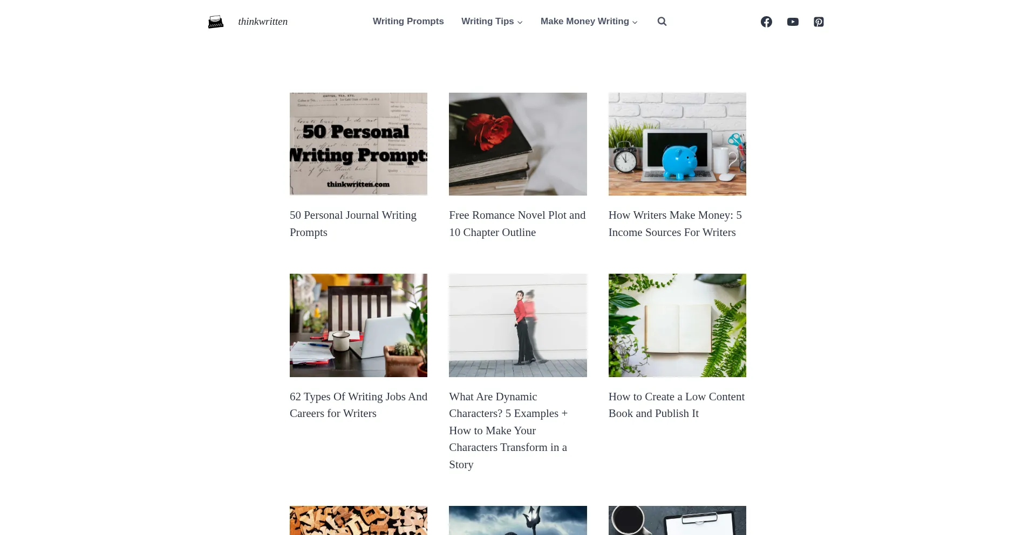This screenshot has width=1036, height=535.
Task: Click the rose on book thumbnail
Action: [x=518, y=144]
